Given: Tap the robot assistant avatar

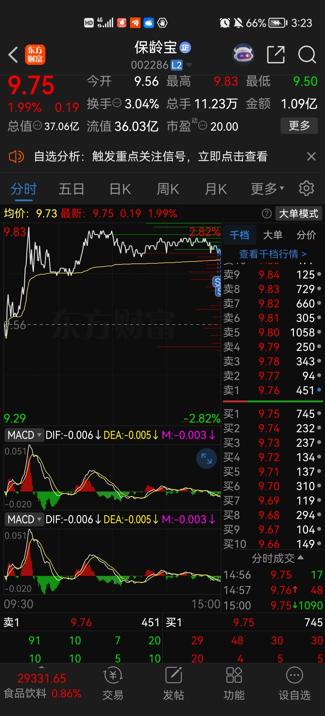Looking at the screenshot, I should pos(243,55).
